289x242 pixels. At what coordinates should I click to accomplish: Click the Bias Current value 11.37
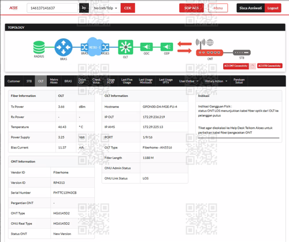(62, 147)
